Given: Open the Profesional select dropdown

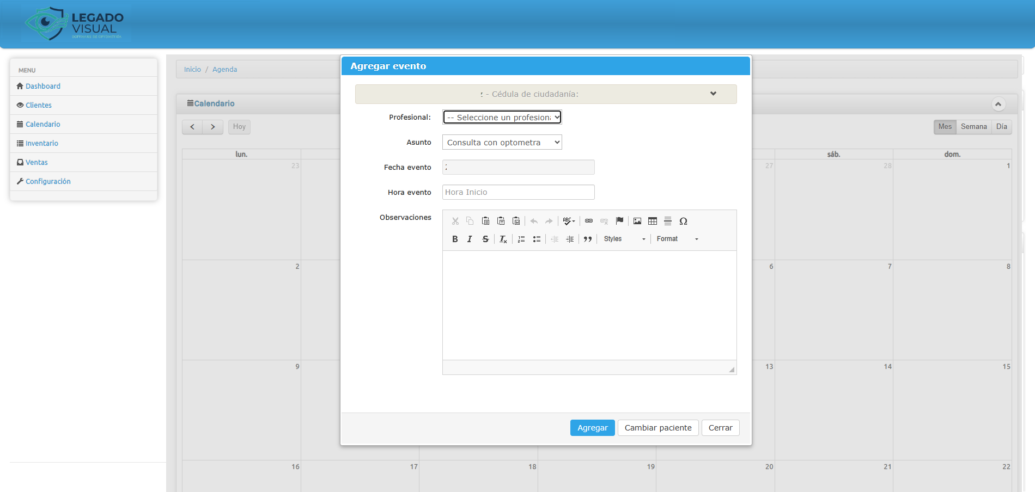Looking at the screenshot, I should click(x=502, y=118).
